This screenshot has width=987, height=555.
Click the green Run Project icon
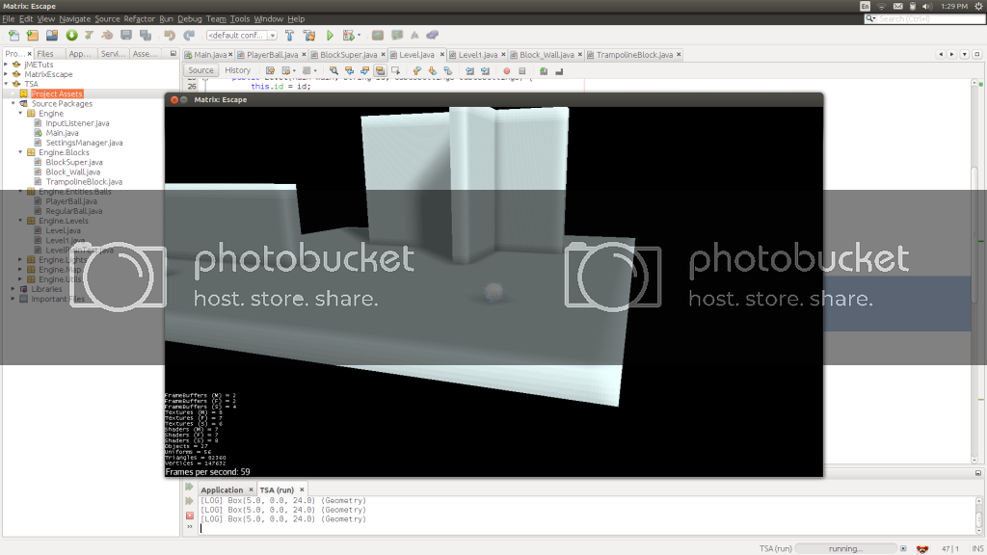click(330, 36)
